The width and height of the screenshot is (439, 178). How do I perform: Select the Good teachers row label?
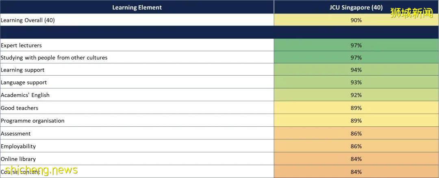point(20,108)
